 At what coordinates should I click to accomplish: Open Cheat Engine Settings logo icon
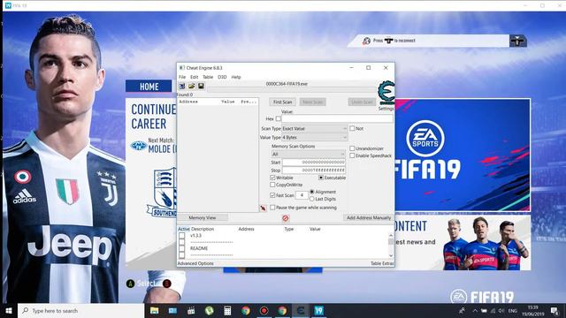pyautogui.click(x=386, y=93)
